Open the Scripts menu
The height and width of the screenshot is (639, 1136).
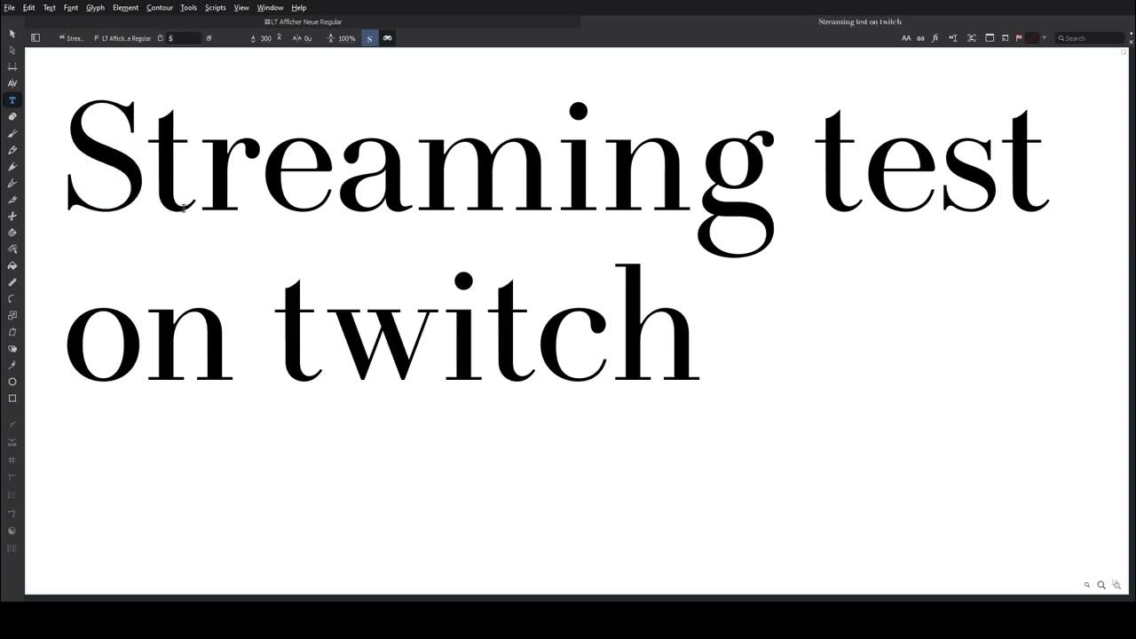[x=216, y=7]
